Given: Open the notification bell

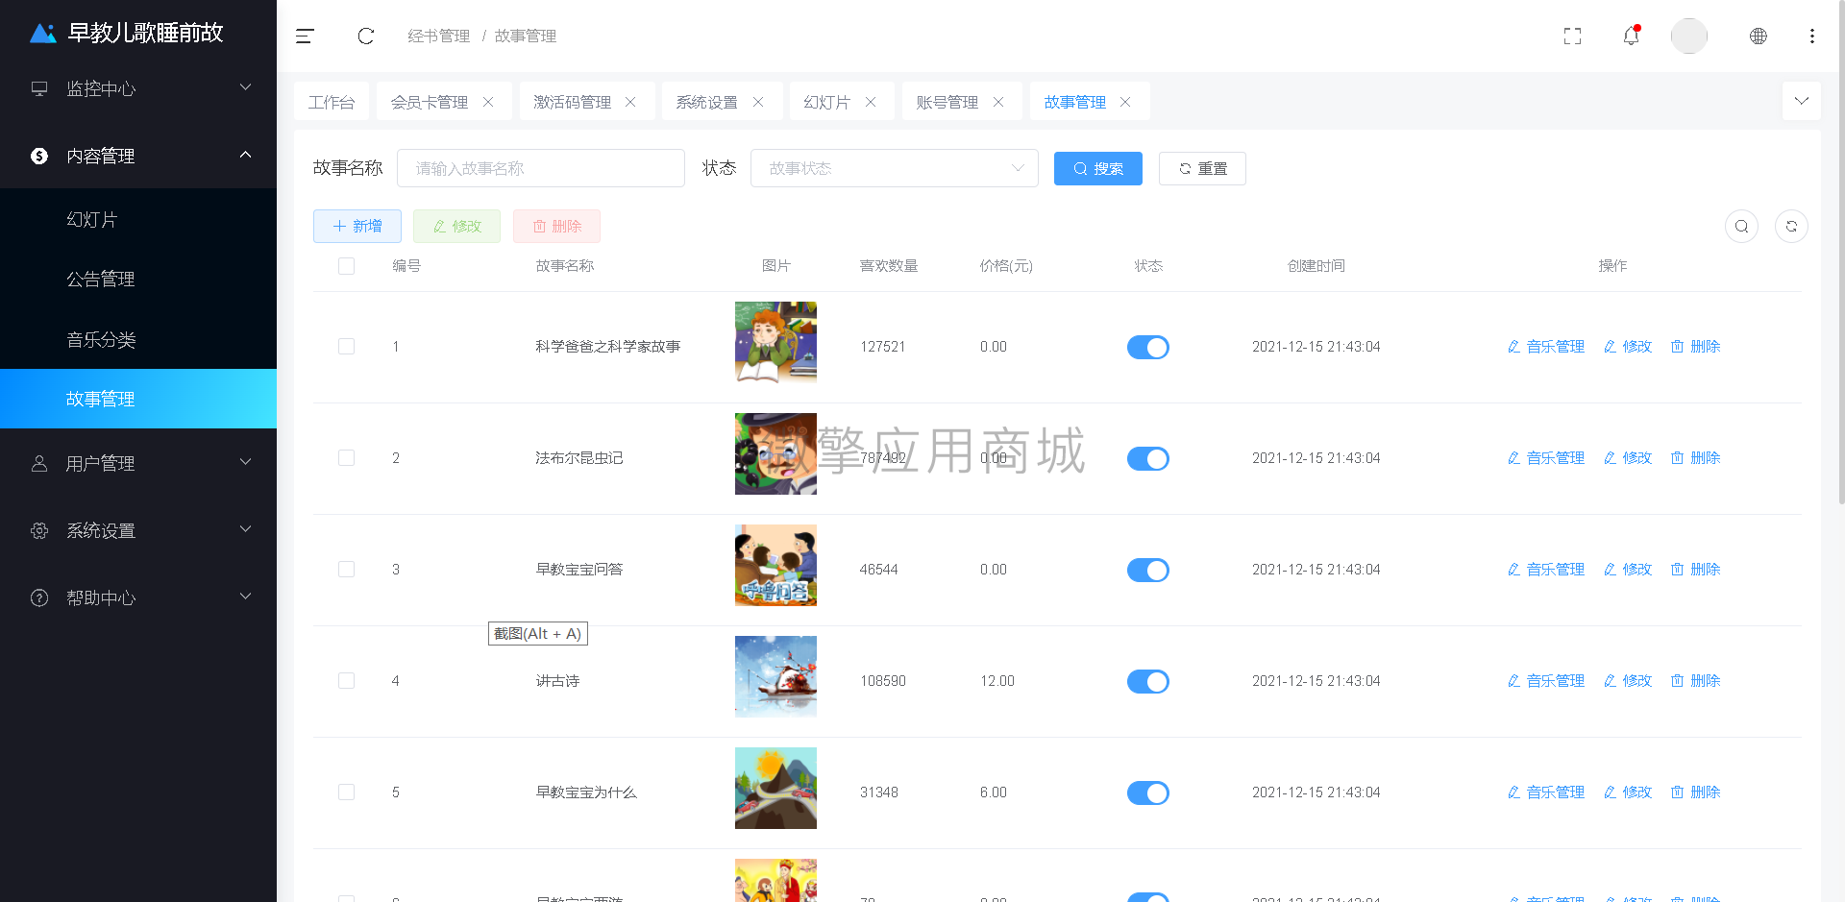Looking at the screenshot, I should pyautogui.click(x=1631, y=36).
